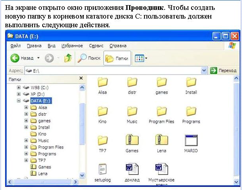
Task: Click file pane scroll down arrow
Action: pos(236,182)
